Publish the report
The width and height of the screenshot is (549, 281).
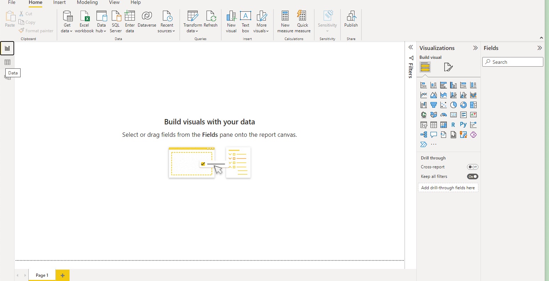coord(351,19)
